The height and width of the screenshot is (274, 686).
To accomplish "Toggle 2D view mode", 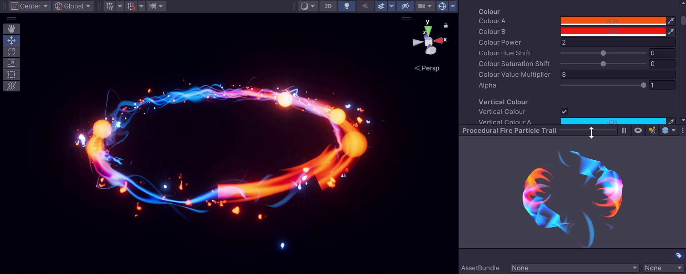I will coord(328,6).
